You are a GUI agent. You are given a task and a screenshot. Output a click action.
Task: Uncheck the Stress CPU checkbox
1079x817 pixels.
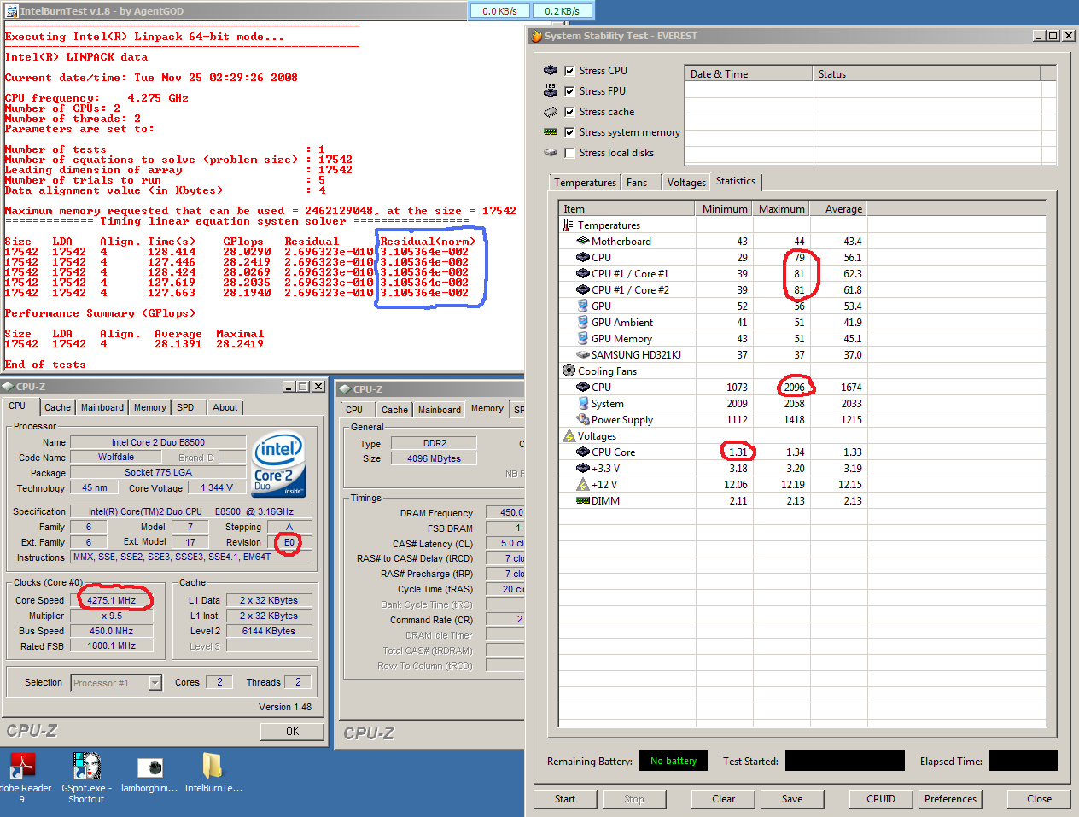[x=569, y=71]
